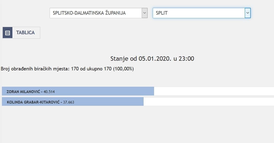The width and height of the screenshot is (274, 143).
Task: Click Kolinda Grabar-Kitarović's blue result bar
Action: click(110, 102)
